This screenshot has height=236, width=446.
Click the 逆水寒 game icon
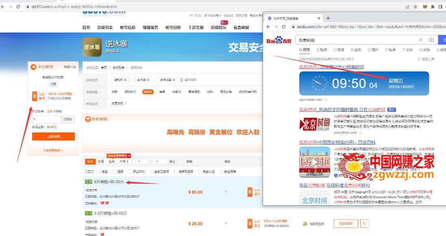click(x=92, y=47)
